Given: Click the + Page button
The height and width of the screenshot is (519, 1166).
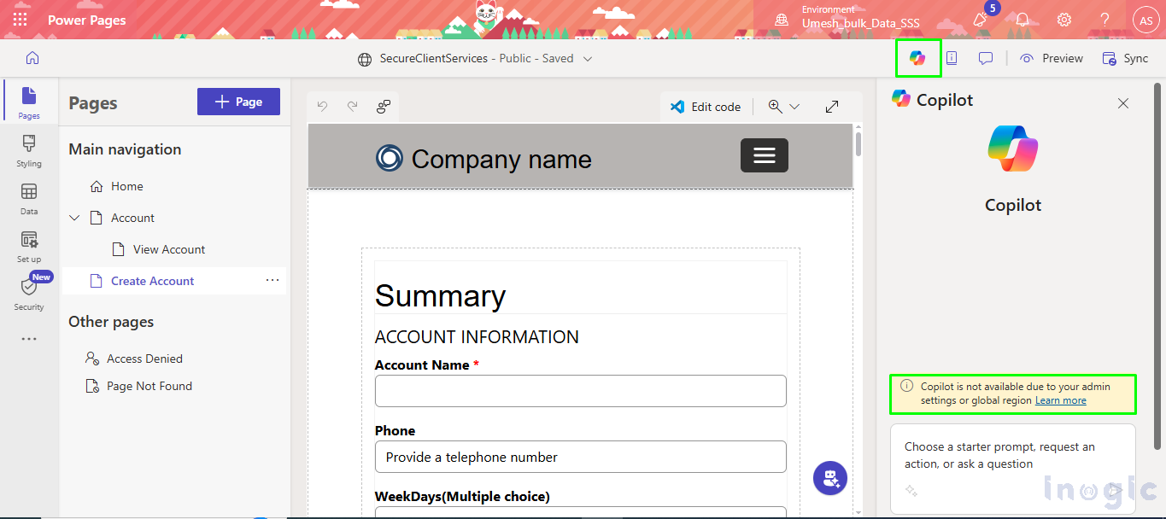Looking at the screenshot, I should tap(238, 102).
